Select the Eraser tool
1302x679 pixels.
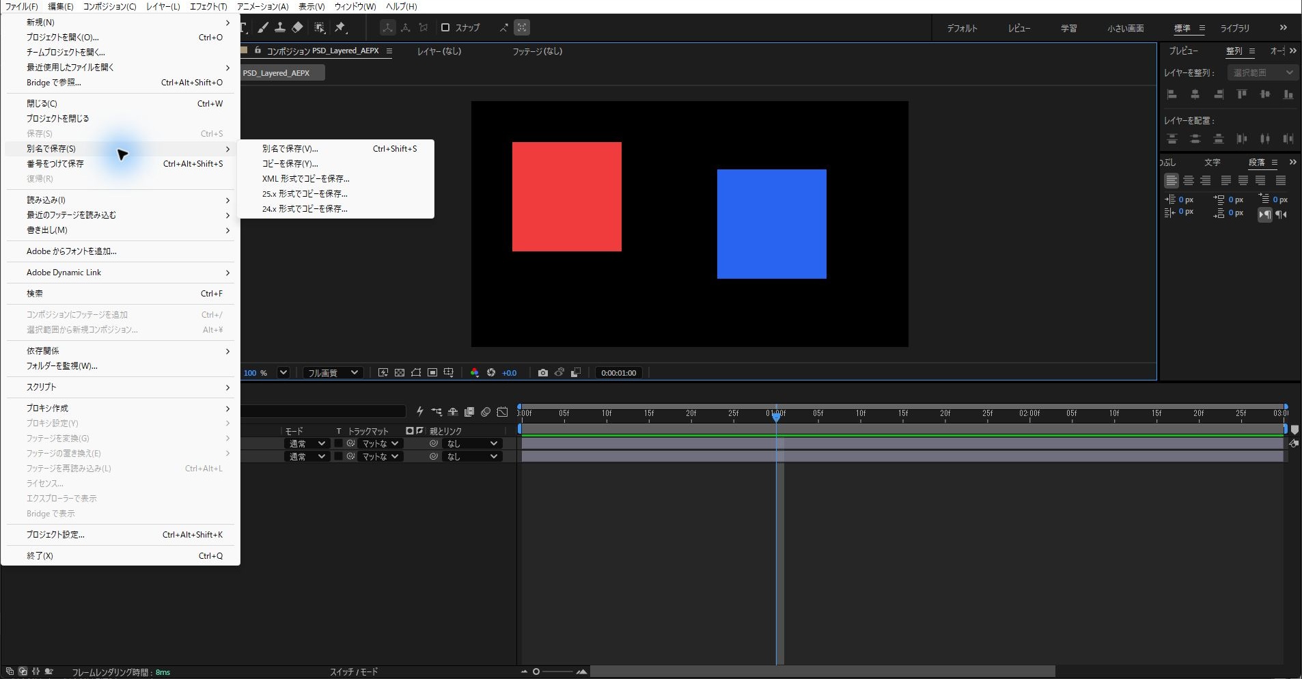[297, 27]
